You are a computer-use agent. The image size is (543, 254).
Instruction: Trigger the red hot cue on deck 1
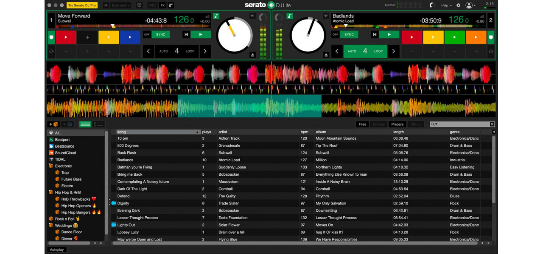(x=66, y=37)
